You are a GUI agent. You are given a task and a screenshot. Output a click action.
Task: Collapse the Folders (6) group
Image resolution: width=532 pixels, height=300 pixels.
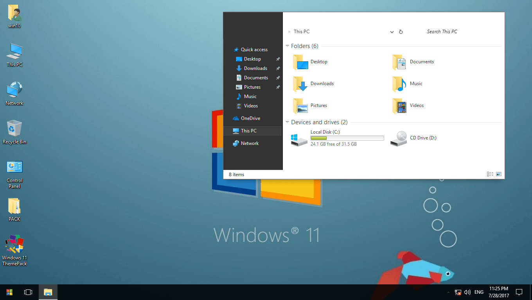[x=288, y=46]
